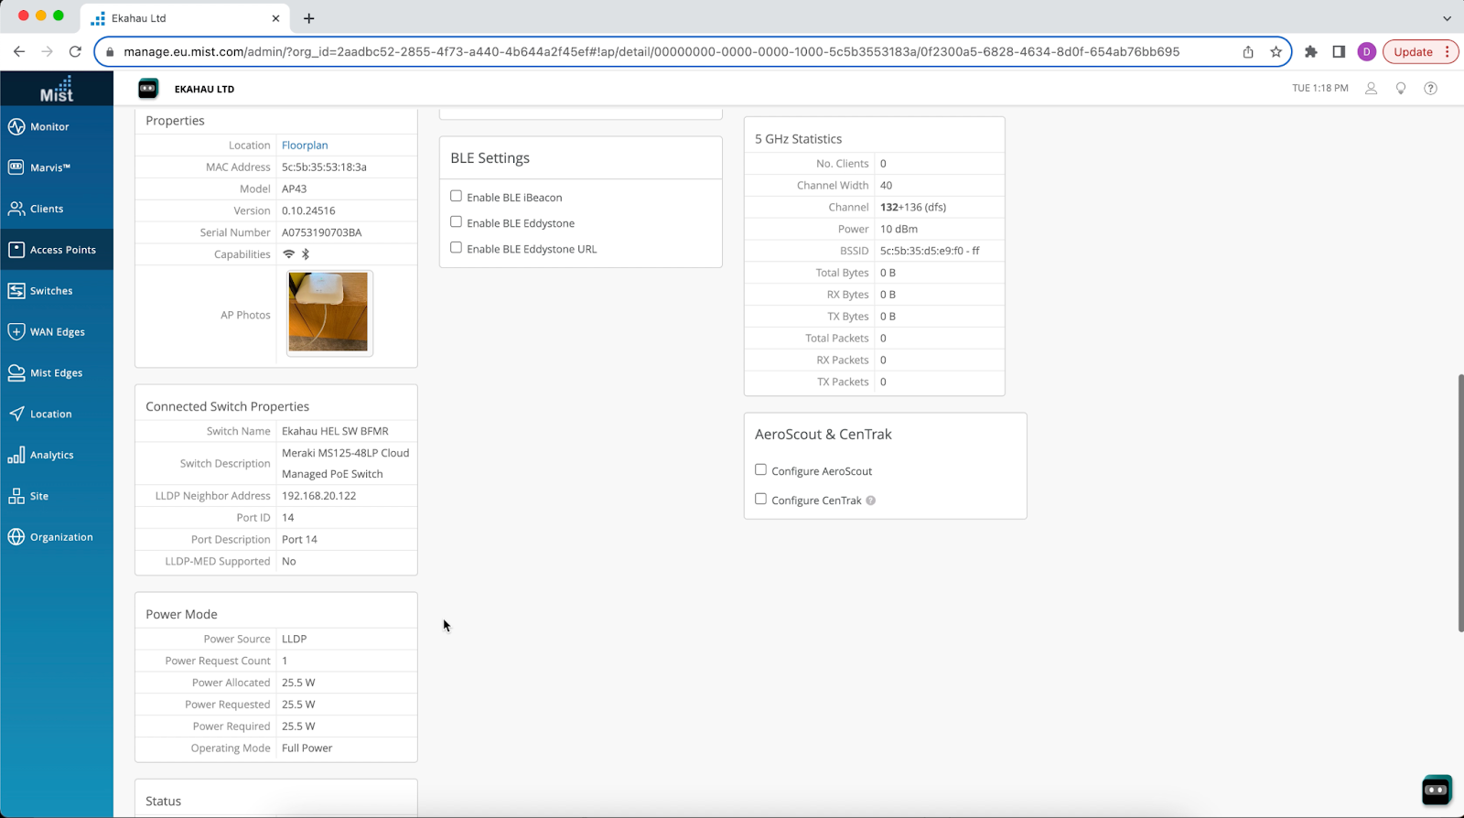
Task: Expand the browser tab search chevron
Action: click(1447, 18)
